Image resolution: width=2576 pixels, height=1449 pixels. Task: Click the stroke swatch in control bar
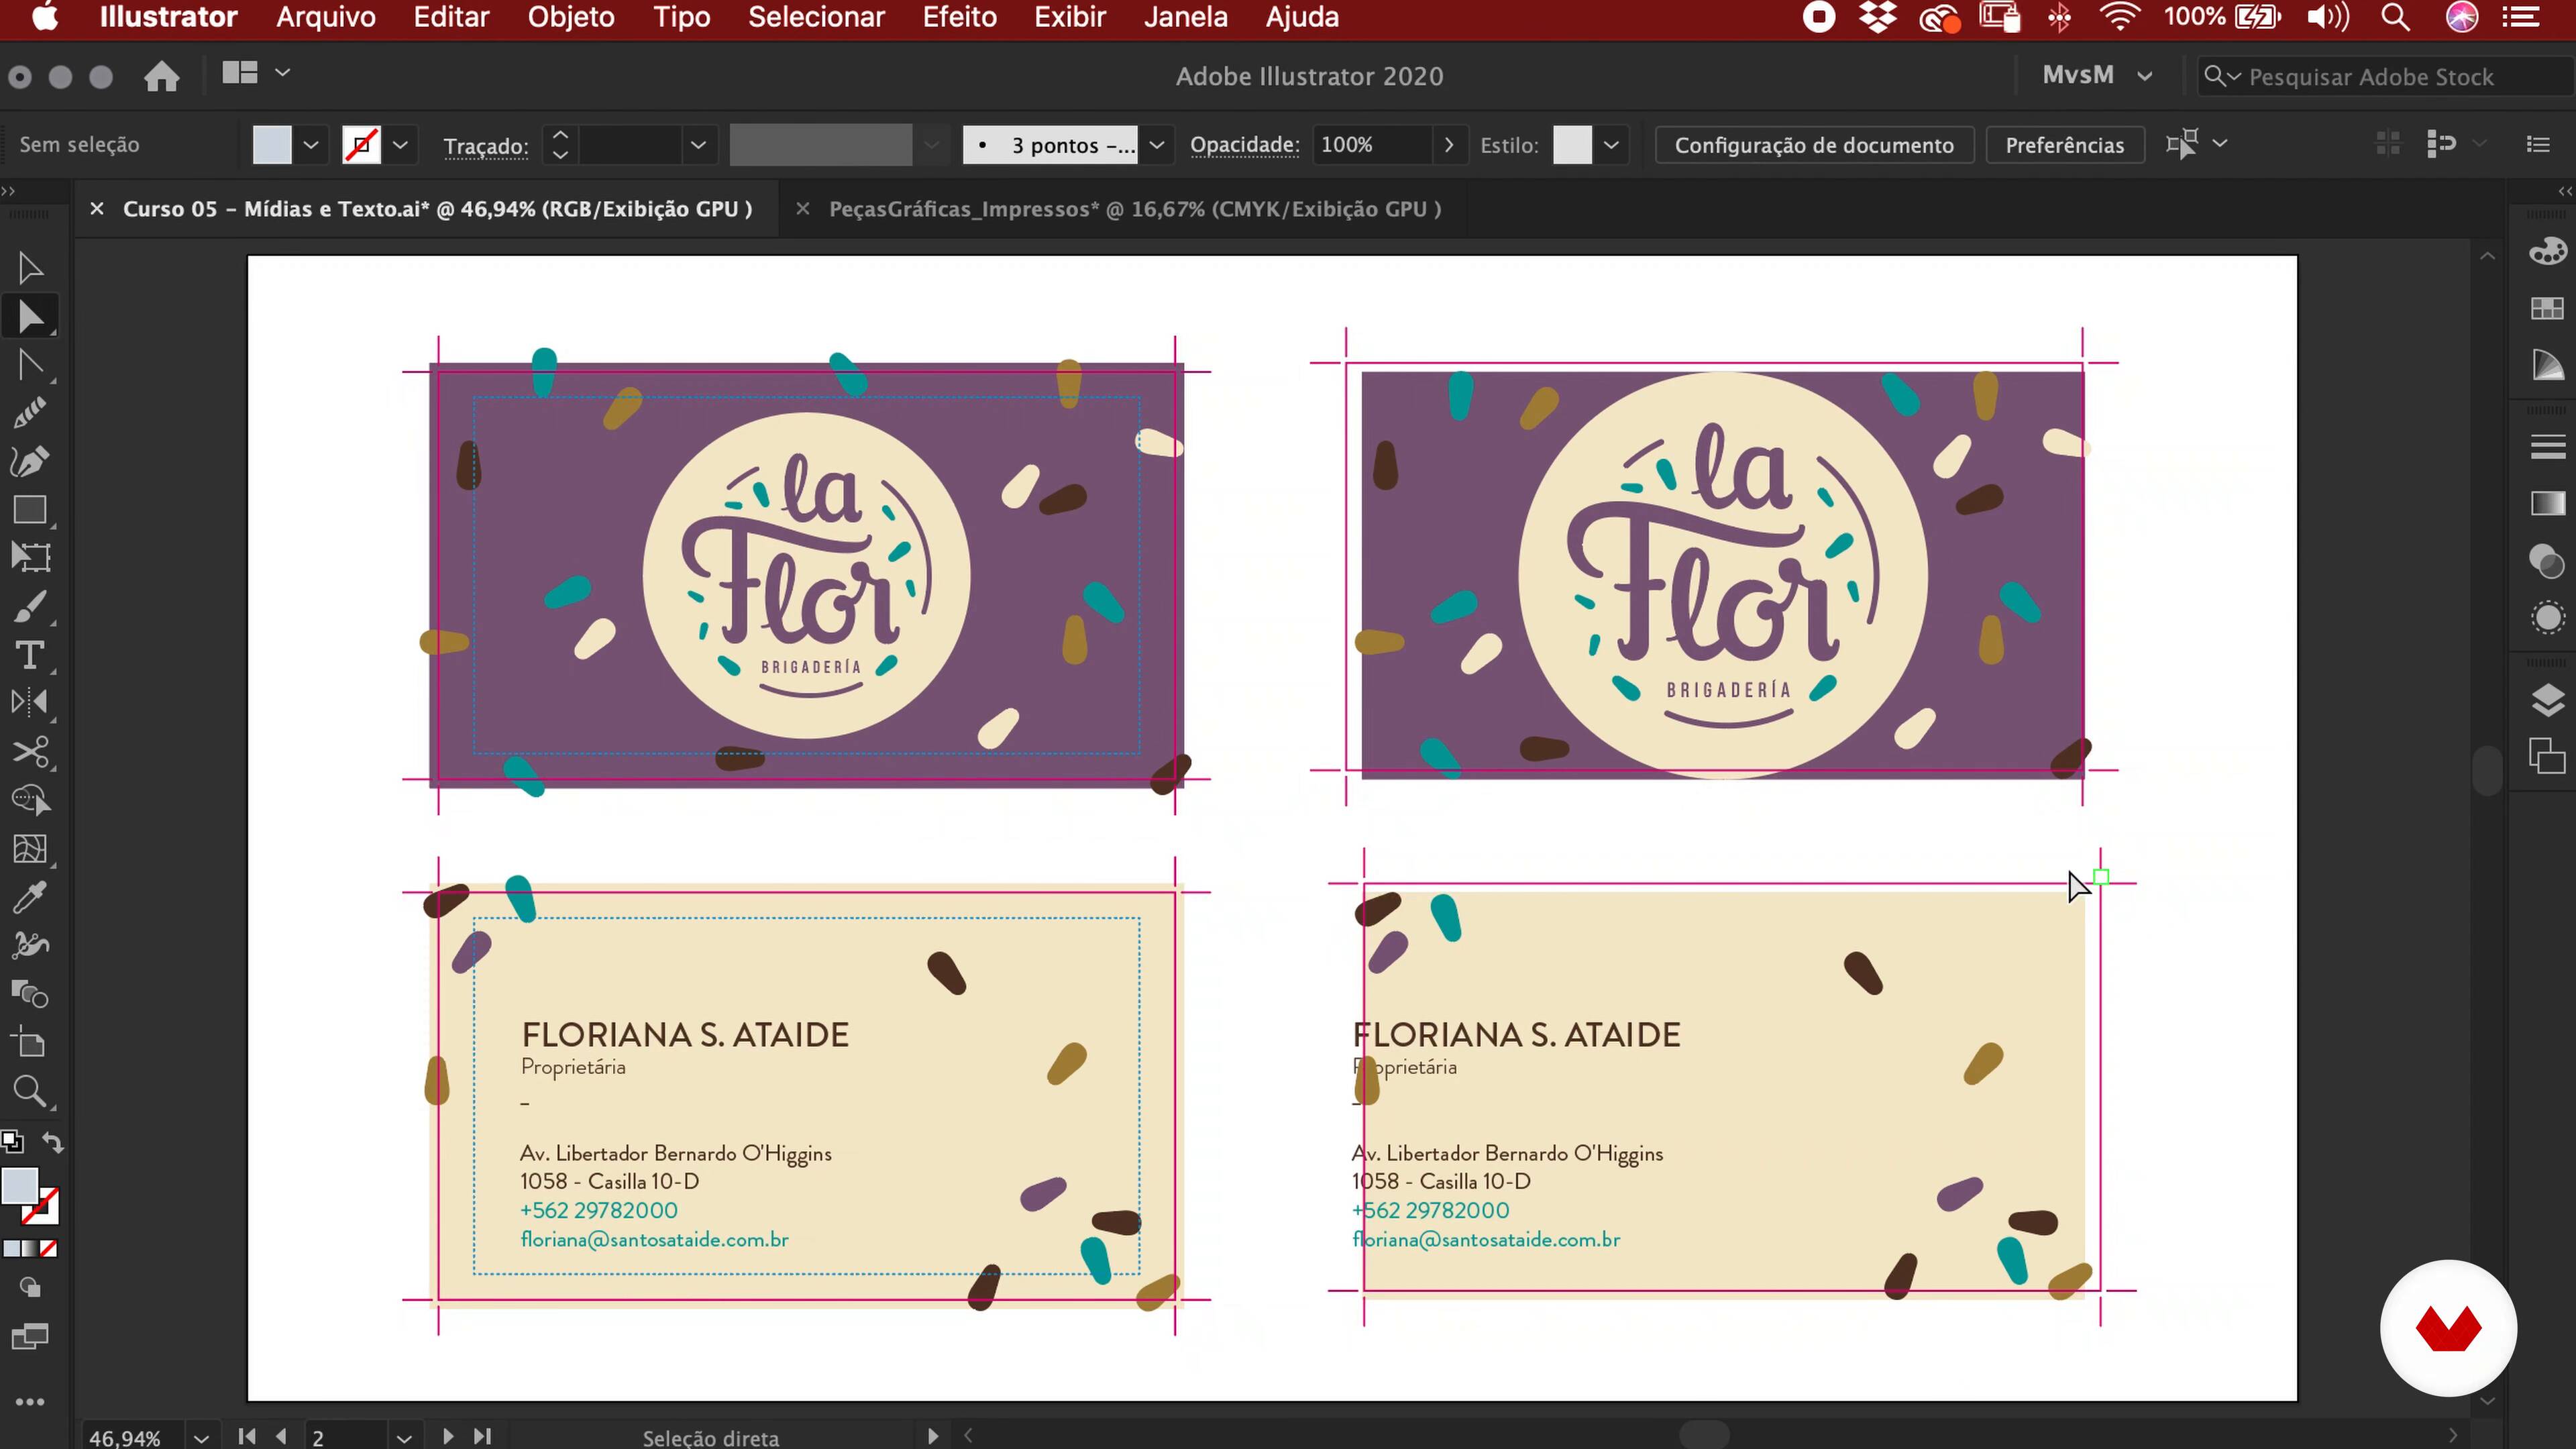[x=361, y=145]
